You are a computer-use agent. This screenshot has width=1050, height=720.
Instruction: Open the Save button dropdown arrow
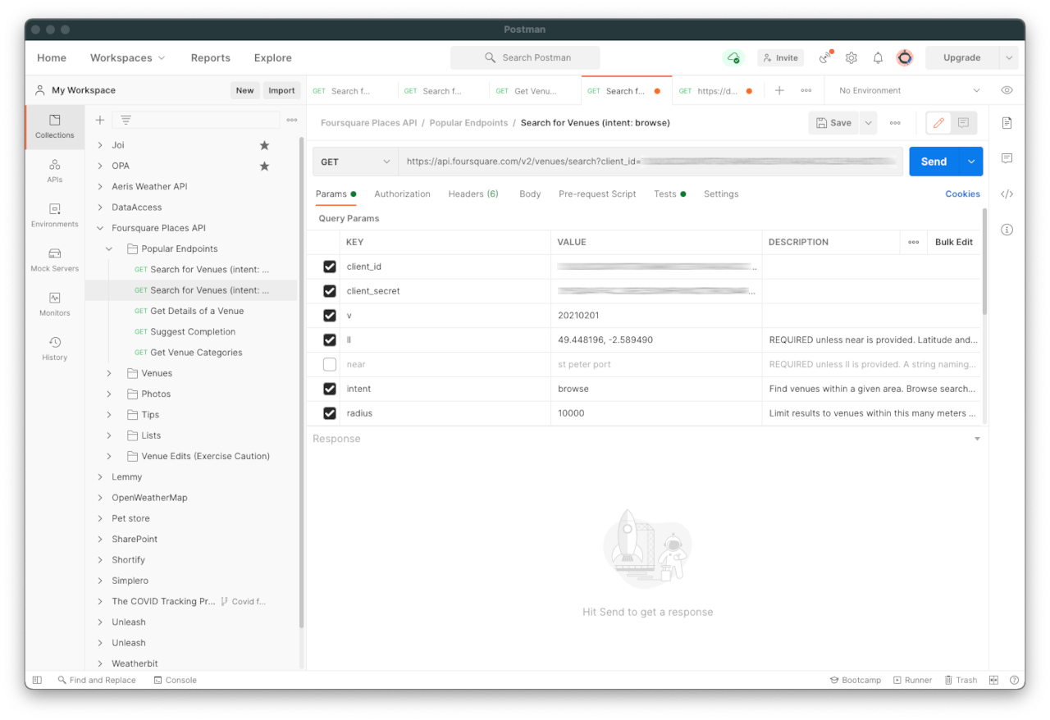pyautogui.click(x=868, y=123)
